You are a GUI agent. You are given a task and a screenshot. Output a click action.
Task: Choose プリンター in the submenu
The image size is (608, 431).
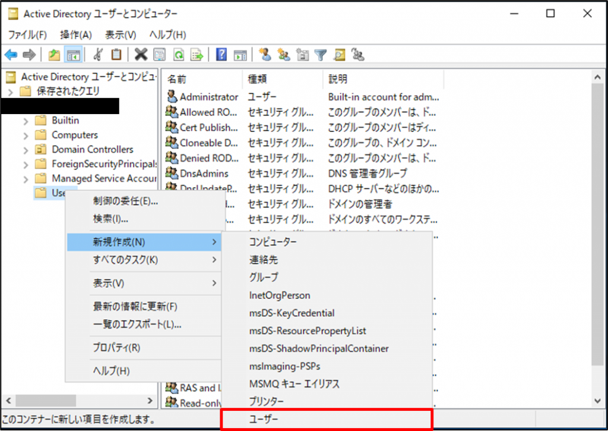(x=327, y=401)
